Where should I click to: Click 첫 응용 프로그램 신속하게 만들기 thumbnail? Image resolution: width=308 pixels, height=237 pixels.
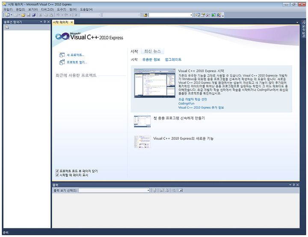click(142, 121)
